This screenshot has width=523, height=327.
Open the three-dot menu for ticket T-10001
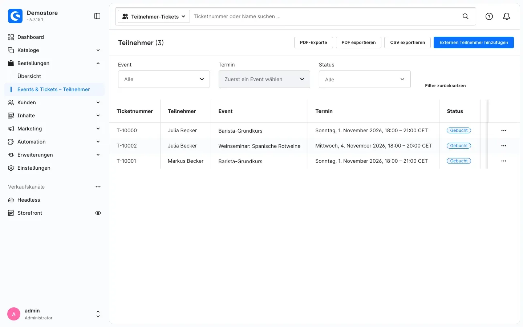(x=504, y=161)
